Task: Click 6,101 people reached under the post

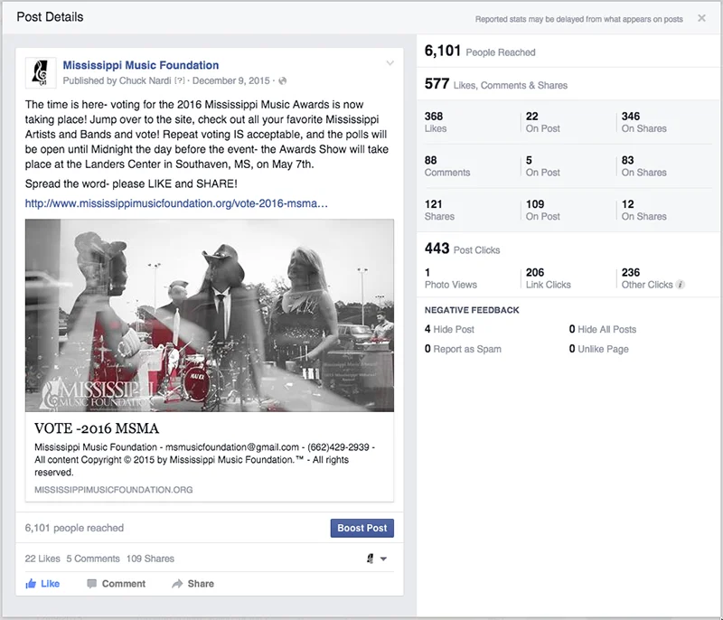Action: [74, 528]
